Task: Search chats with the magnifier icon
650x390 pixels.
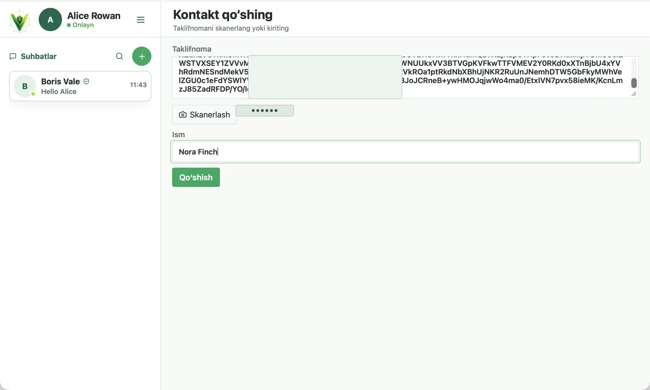Action: 119,56
